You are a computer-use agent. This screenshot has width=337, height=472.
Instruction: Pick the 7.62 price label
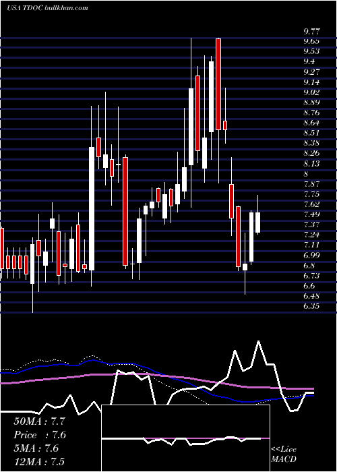(x=312, y=205)
